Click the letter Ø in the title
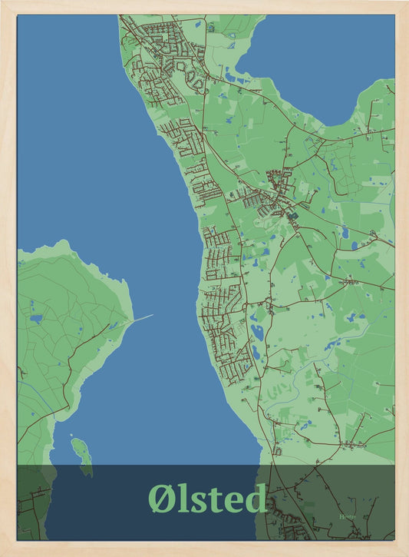The width and height of the screenshot is (409, 557). (161, 499)
